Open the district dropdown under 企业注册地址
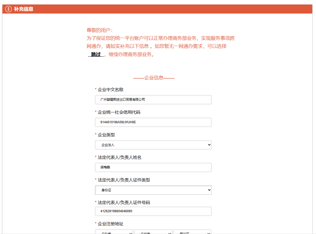The width and height of the screenshot is (316, 234). 192,232
